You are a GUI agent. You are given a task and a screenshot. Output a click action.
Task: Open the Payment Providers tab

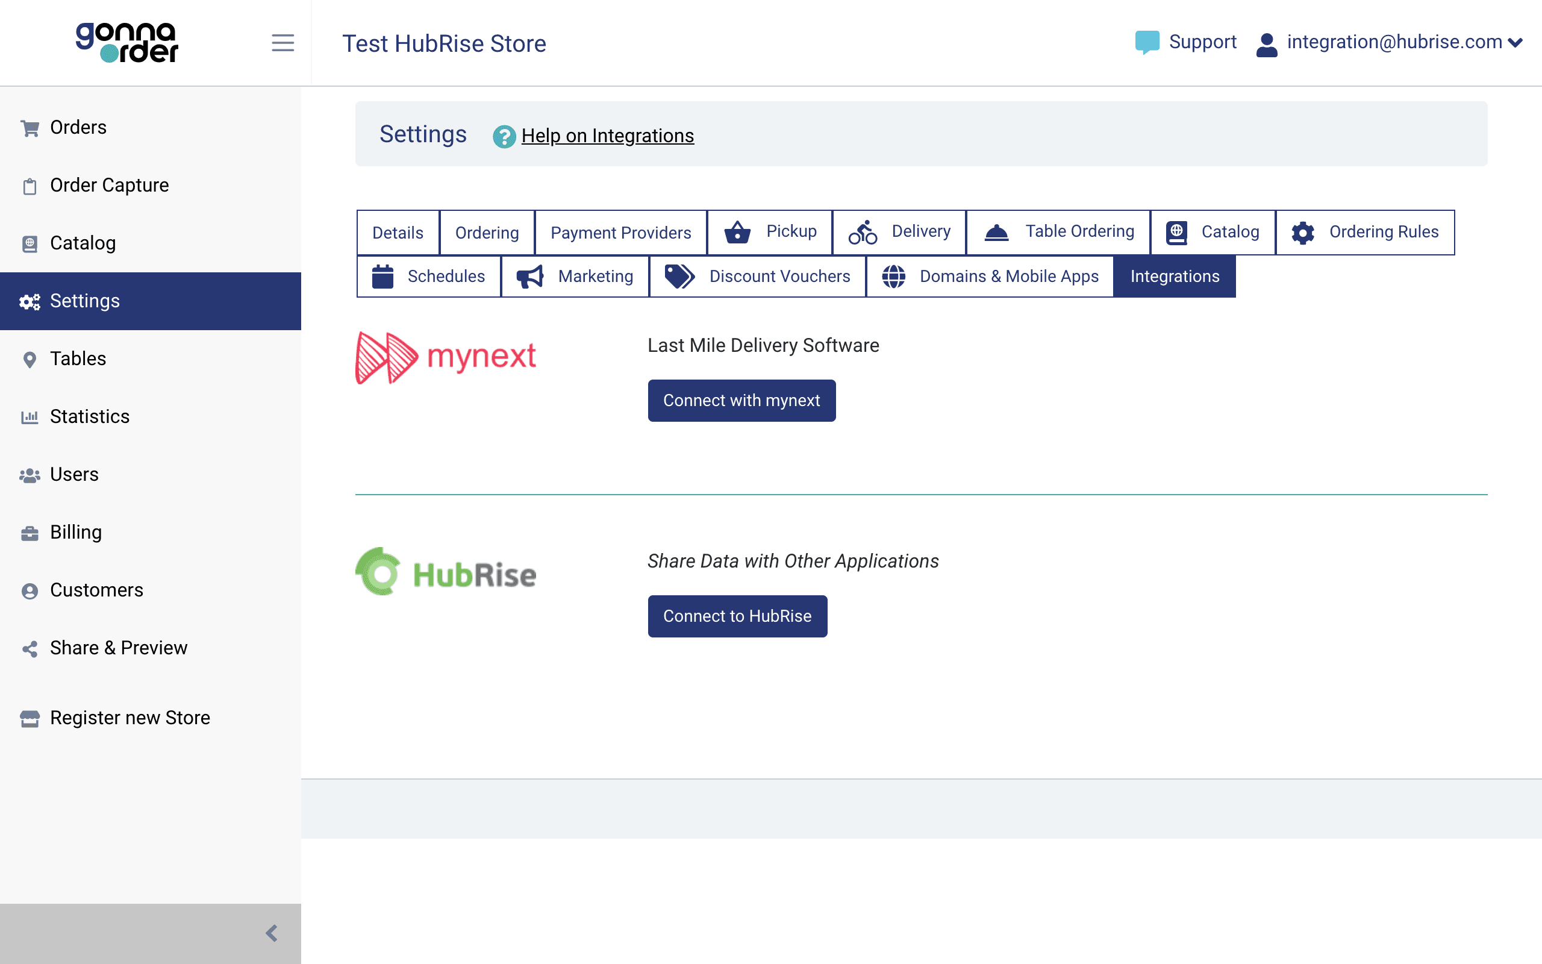[x=620, y=232]
